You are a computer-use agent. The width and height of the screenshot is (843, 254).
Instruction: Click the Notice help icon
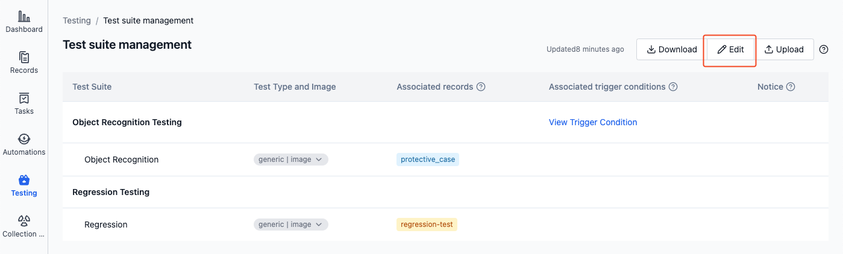(791, 87)
